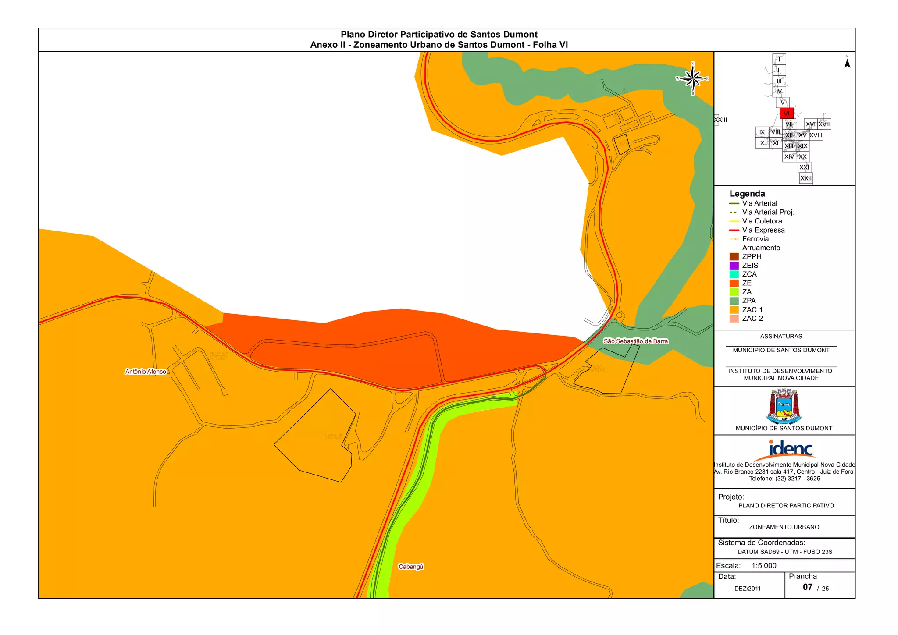The width and height of the screenshot is (898, 635).
Task: Click the Ferrovia legend line symbol
Action: (x=734, y=239)
